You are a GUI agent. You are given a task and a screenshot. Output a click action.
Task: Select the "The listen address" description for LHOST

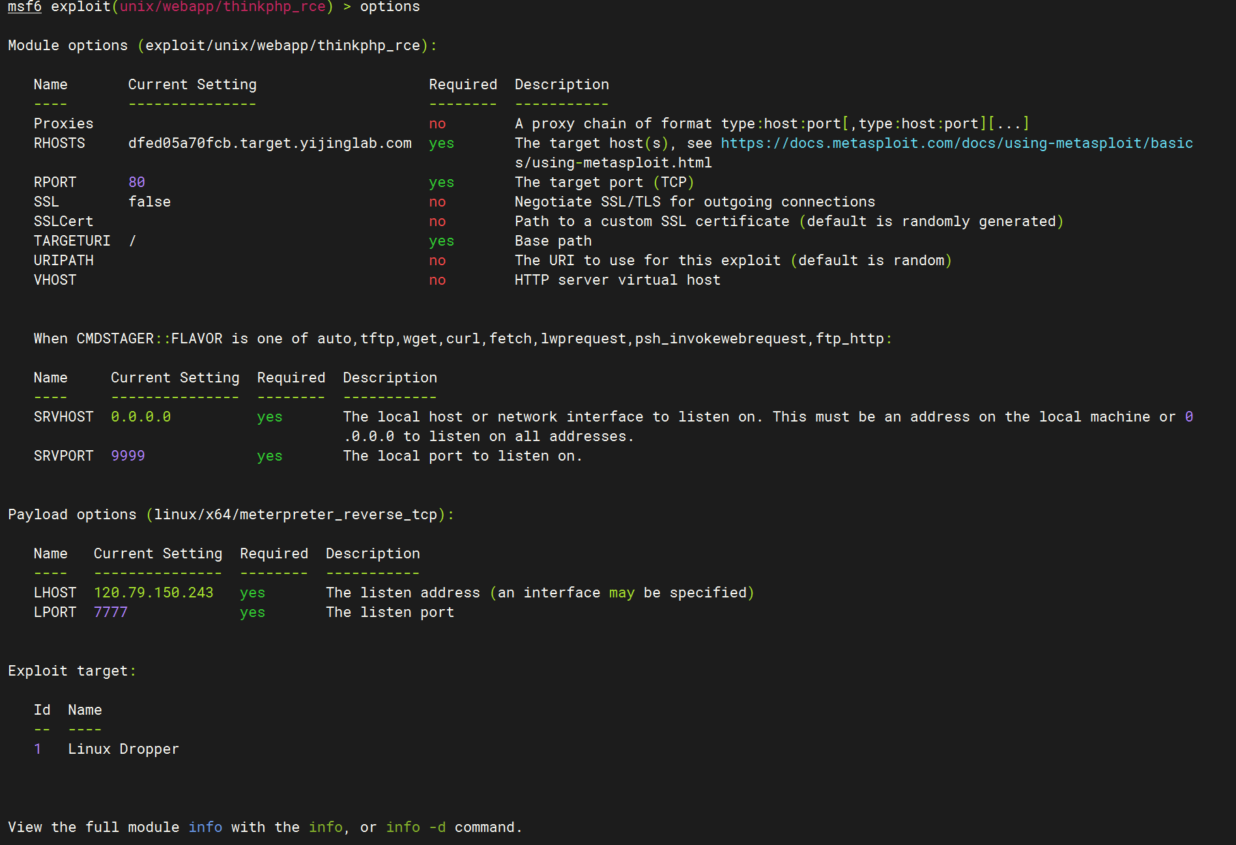click(540, 593)
